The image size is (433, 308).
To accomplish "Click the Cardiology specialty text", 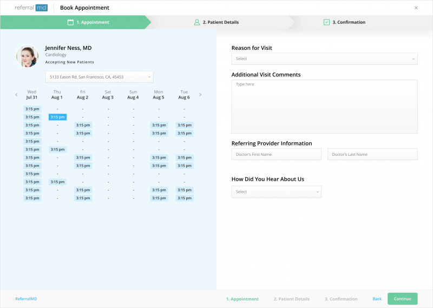I will (56, 55).
